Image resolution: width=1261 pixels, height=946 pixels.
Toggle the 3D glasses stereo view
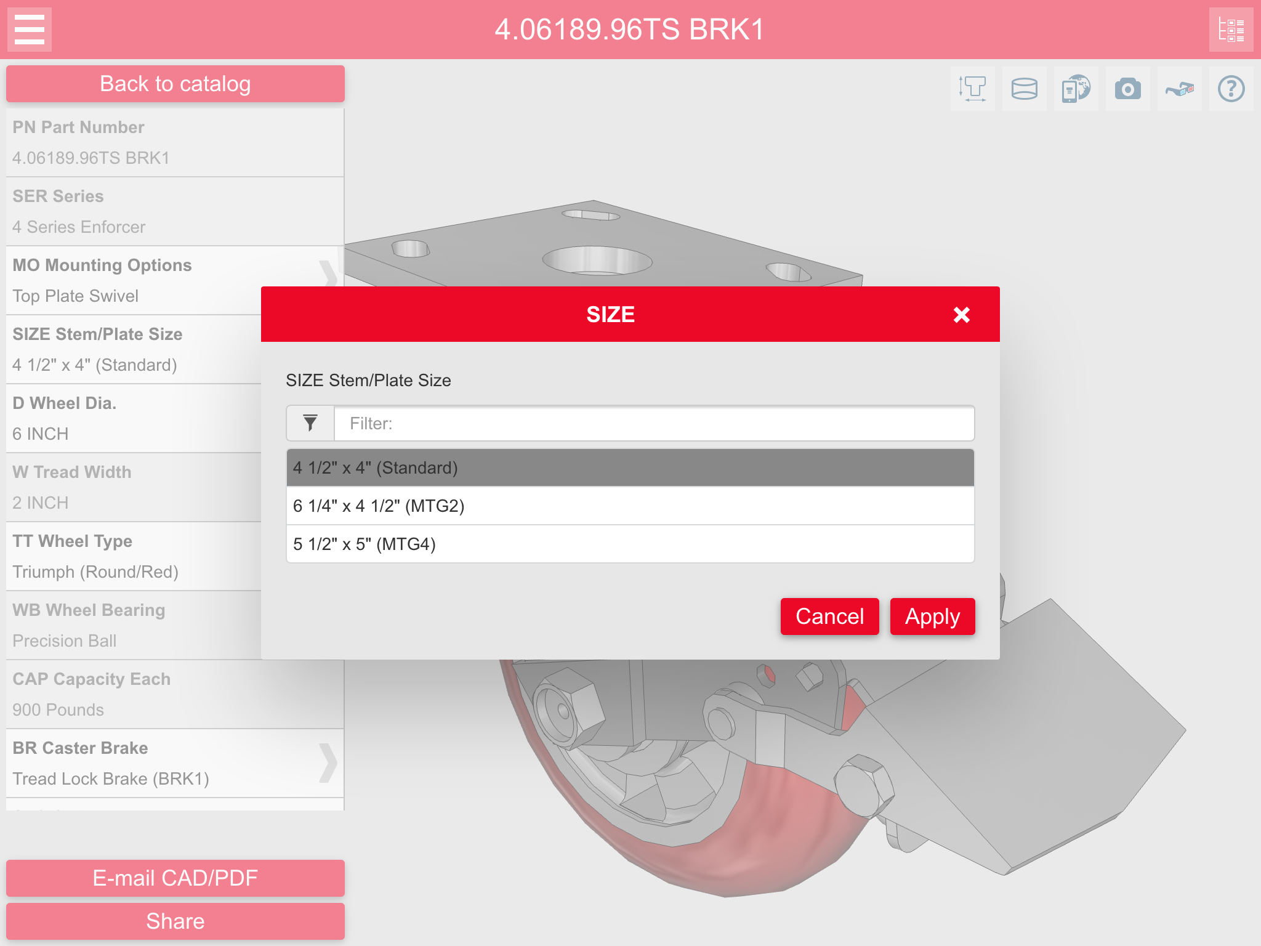click(1180, 89)
